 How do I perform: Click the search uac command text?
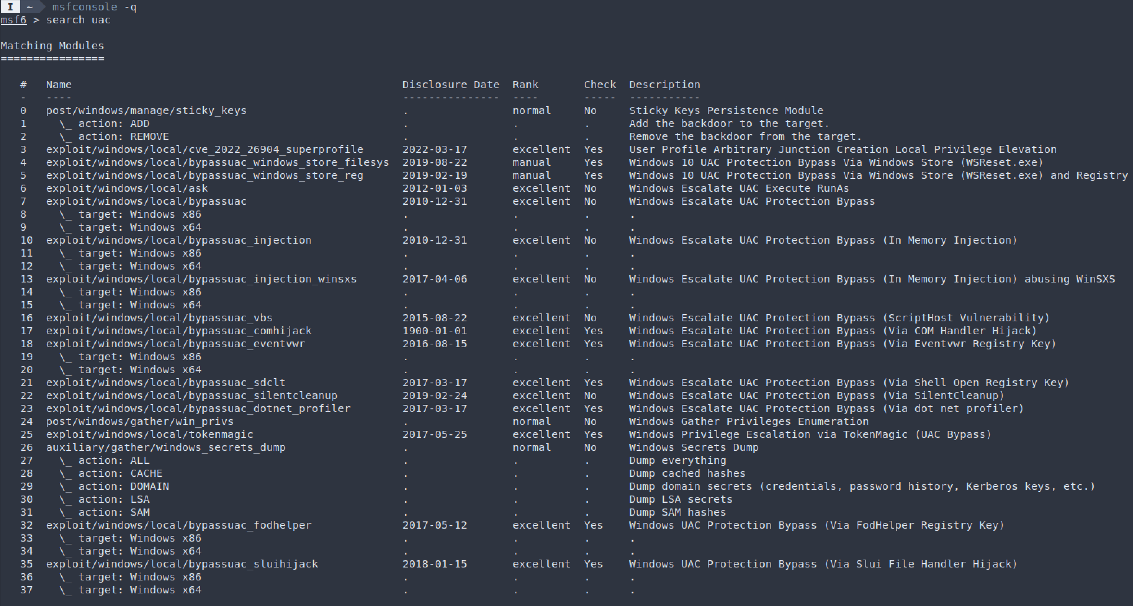point(79,20)
